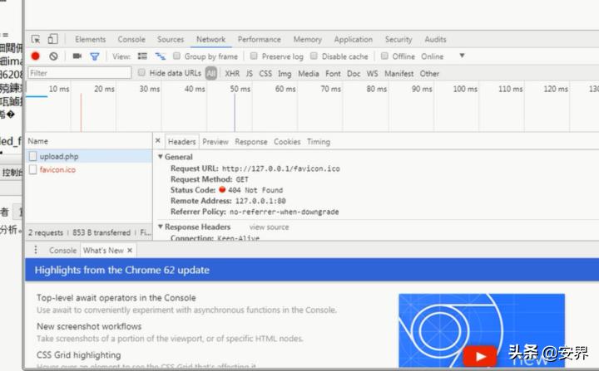
Task: Collapse the General section in Headers
Action: tap(161, 157)
